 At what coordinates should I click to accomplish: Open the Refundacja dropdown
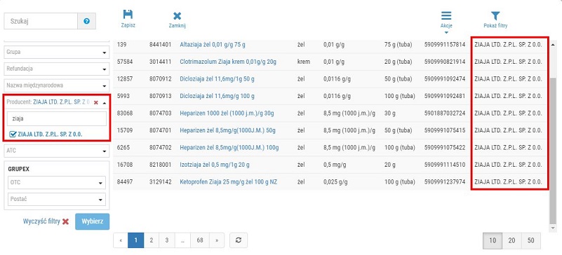click(x=57, y=69)
